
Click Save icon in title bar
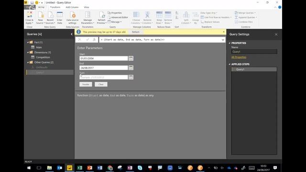[x=32, y=2]
